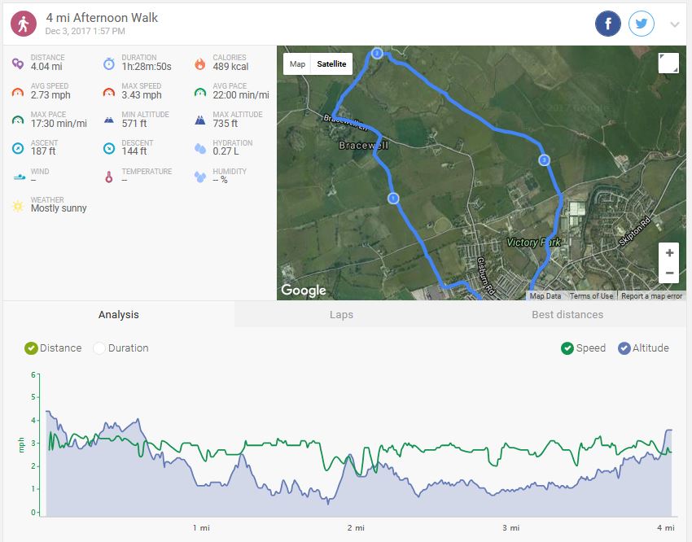Share workout on Facebook
The width and height of the screenshot is (692, 542).
tap(608, 24)
